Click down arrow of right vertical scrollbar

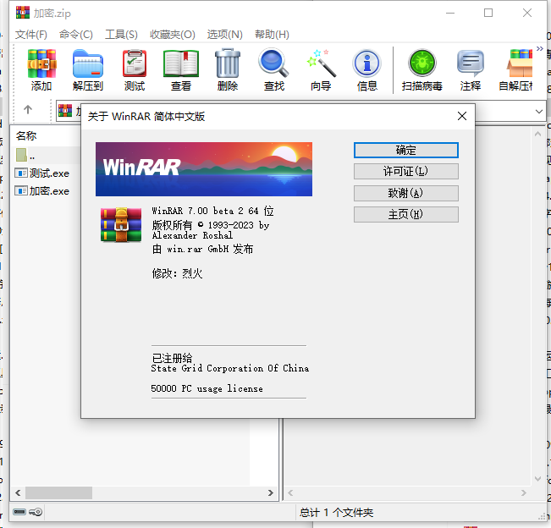click(x=537, y=478)
